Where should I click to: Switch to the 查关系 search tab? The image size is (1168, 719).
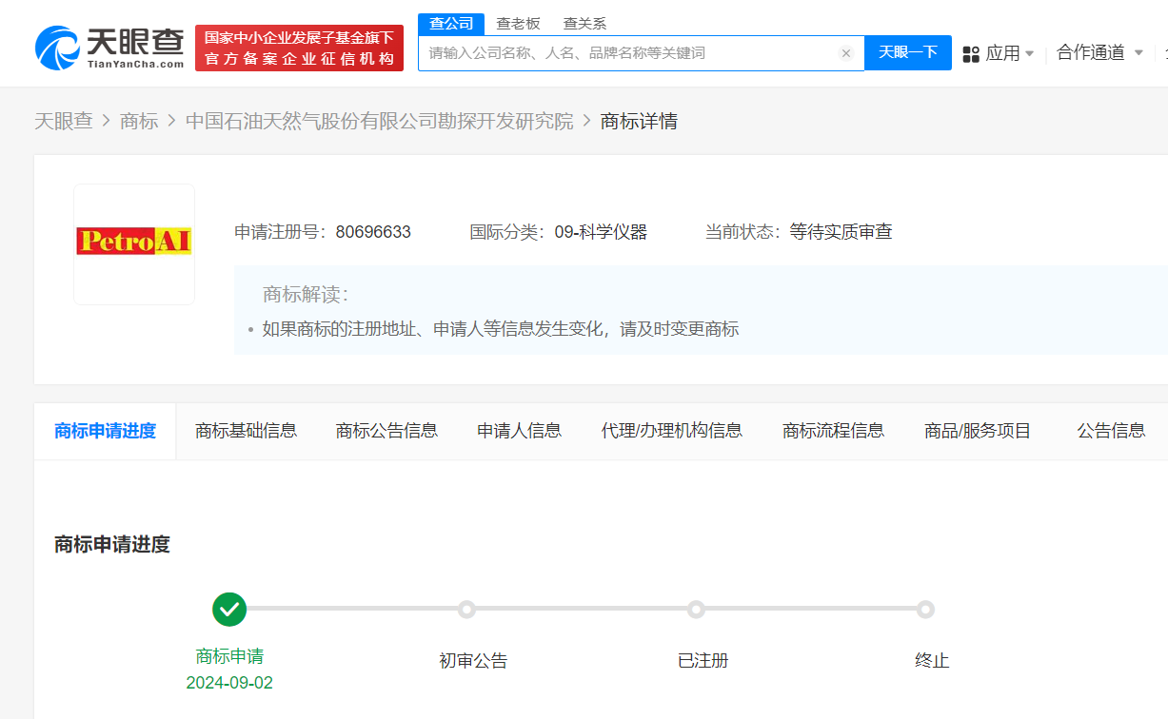584,24
